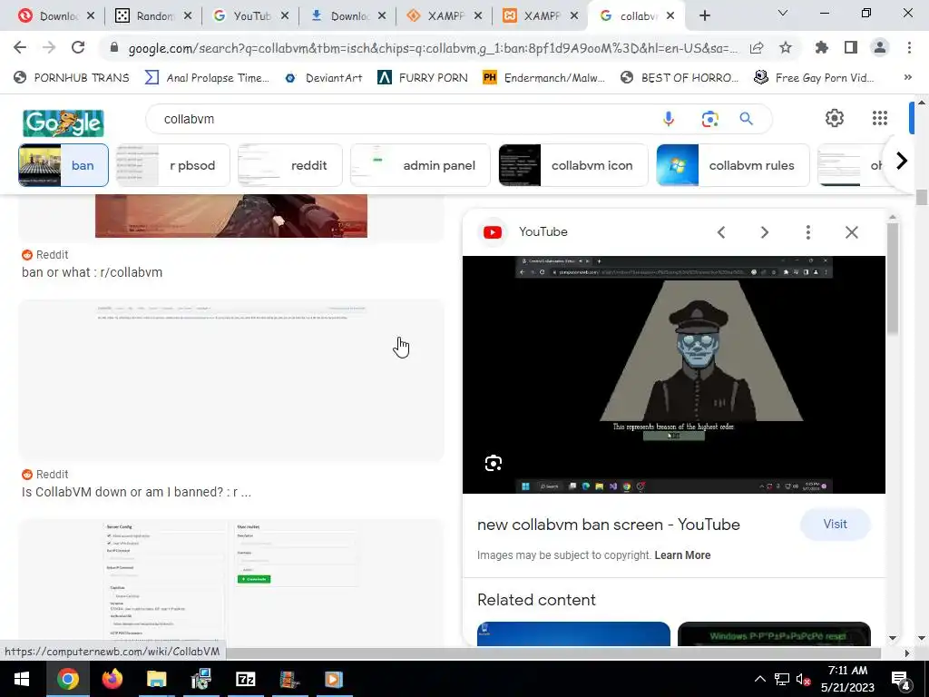
Task: Reload the current page
Action: point(78,47)
